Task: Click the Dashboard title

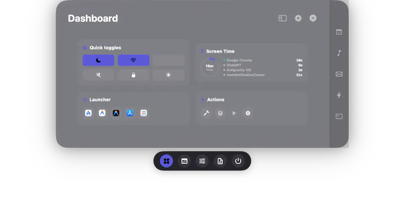Action: coord(93,18)
